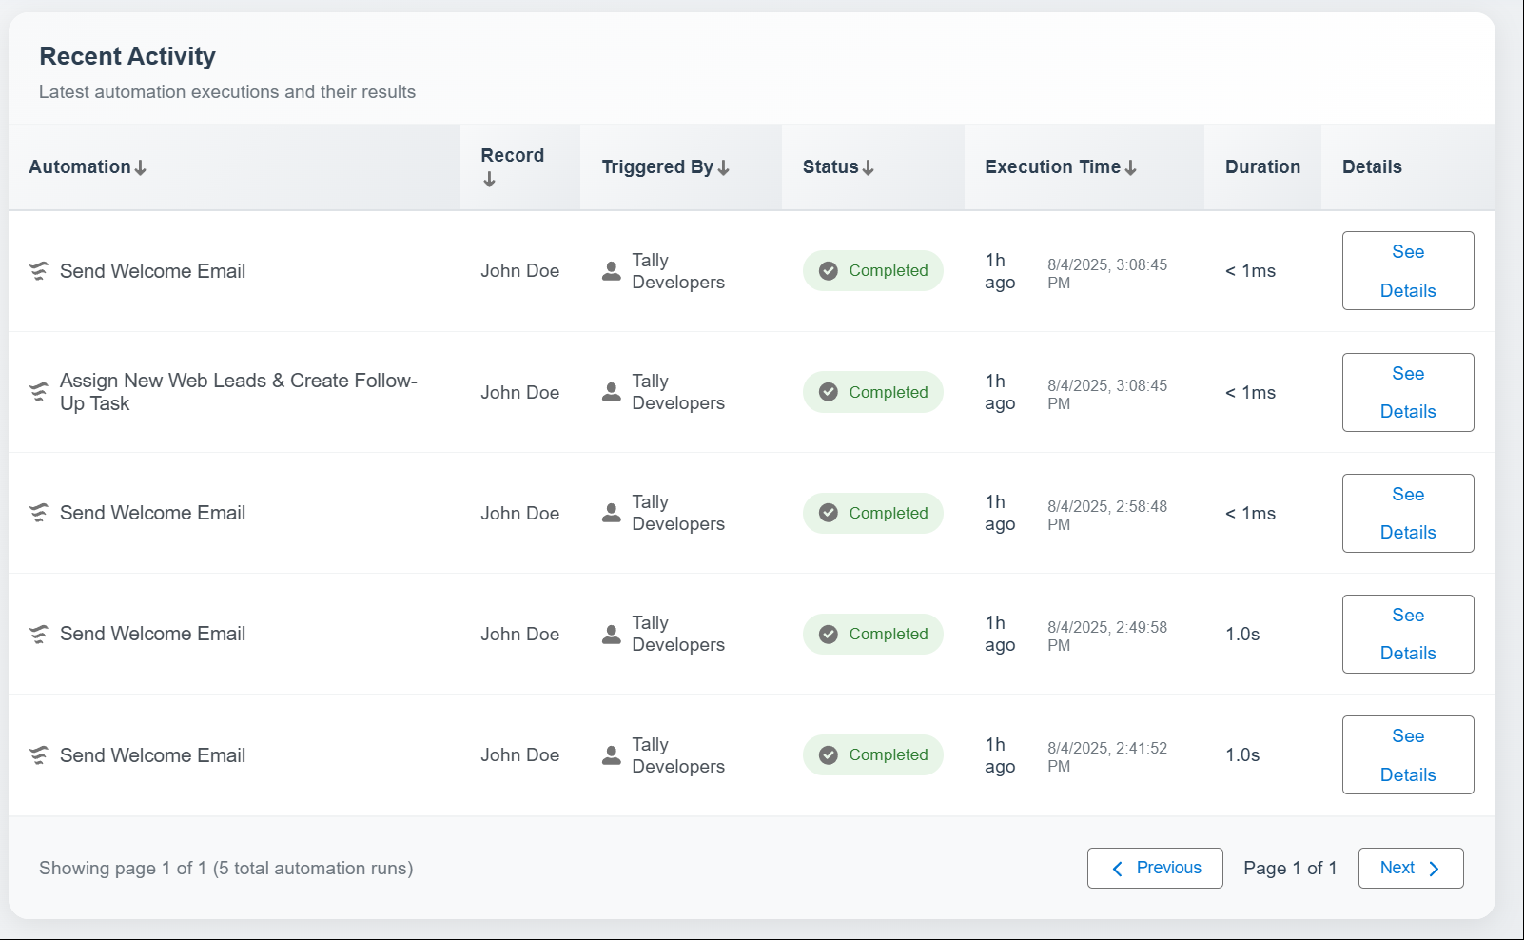This screenshot has width=1524, height=940.
Task: Click the right chevron on the Next button
Action: point(1436,868)
